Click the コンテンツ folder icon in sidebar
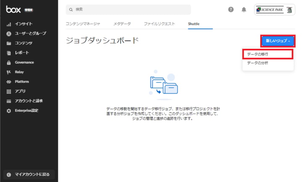Viewport: 302px width, 182px height. [x=8, y=43]
